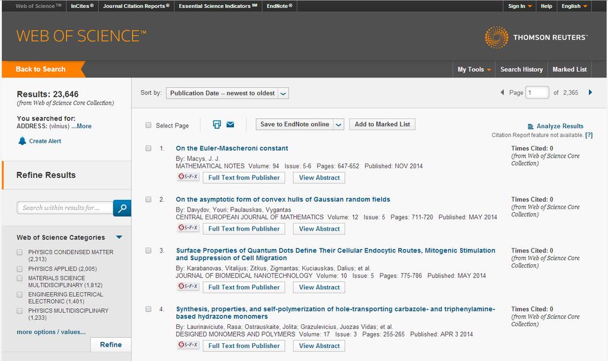
Task: Click the Save to EndNote online button
Action: click(x=294, y=124)
